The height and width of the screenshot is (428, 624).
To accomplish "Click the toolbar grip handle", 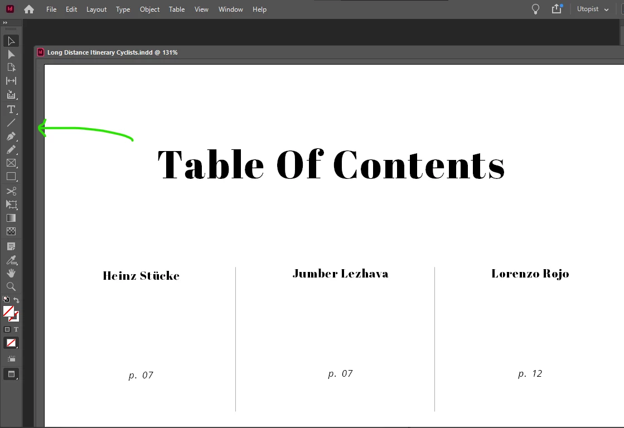I will (x=11, y=29).
